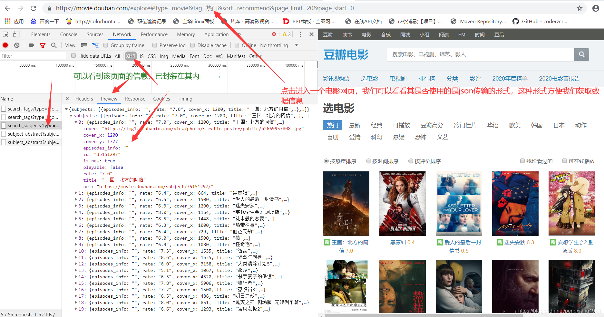Toggle the network filter funnel icon
This screenshot has width=604, height=317.
tap(43, 45)
